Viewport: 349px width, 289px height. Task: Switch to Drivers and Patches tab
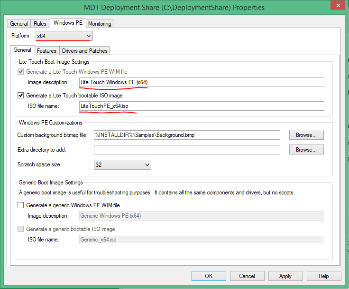click(x=85, y=51)
